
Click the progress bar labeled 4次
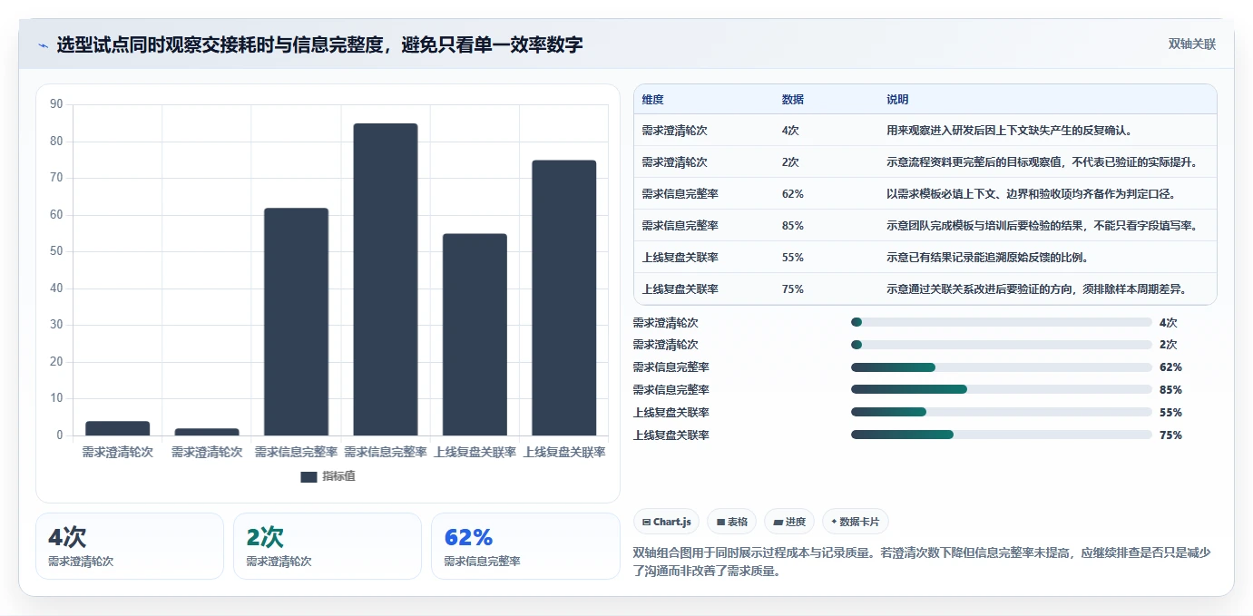[1002, 322]
